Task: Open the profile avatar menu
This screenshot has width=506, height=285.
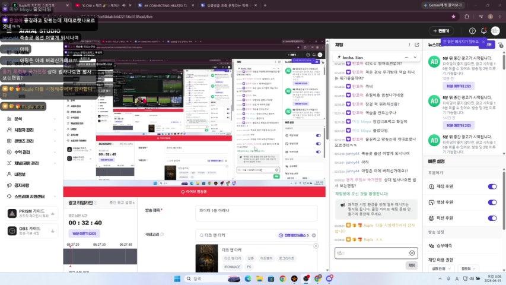Action: (x=495, y=31)
